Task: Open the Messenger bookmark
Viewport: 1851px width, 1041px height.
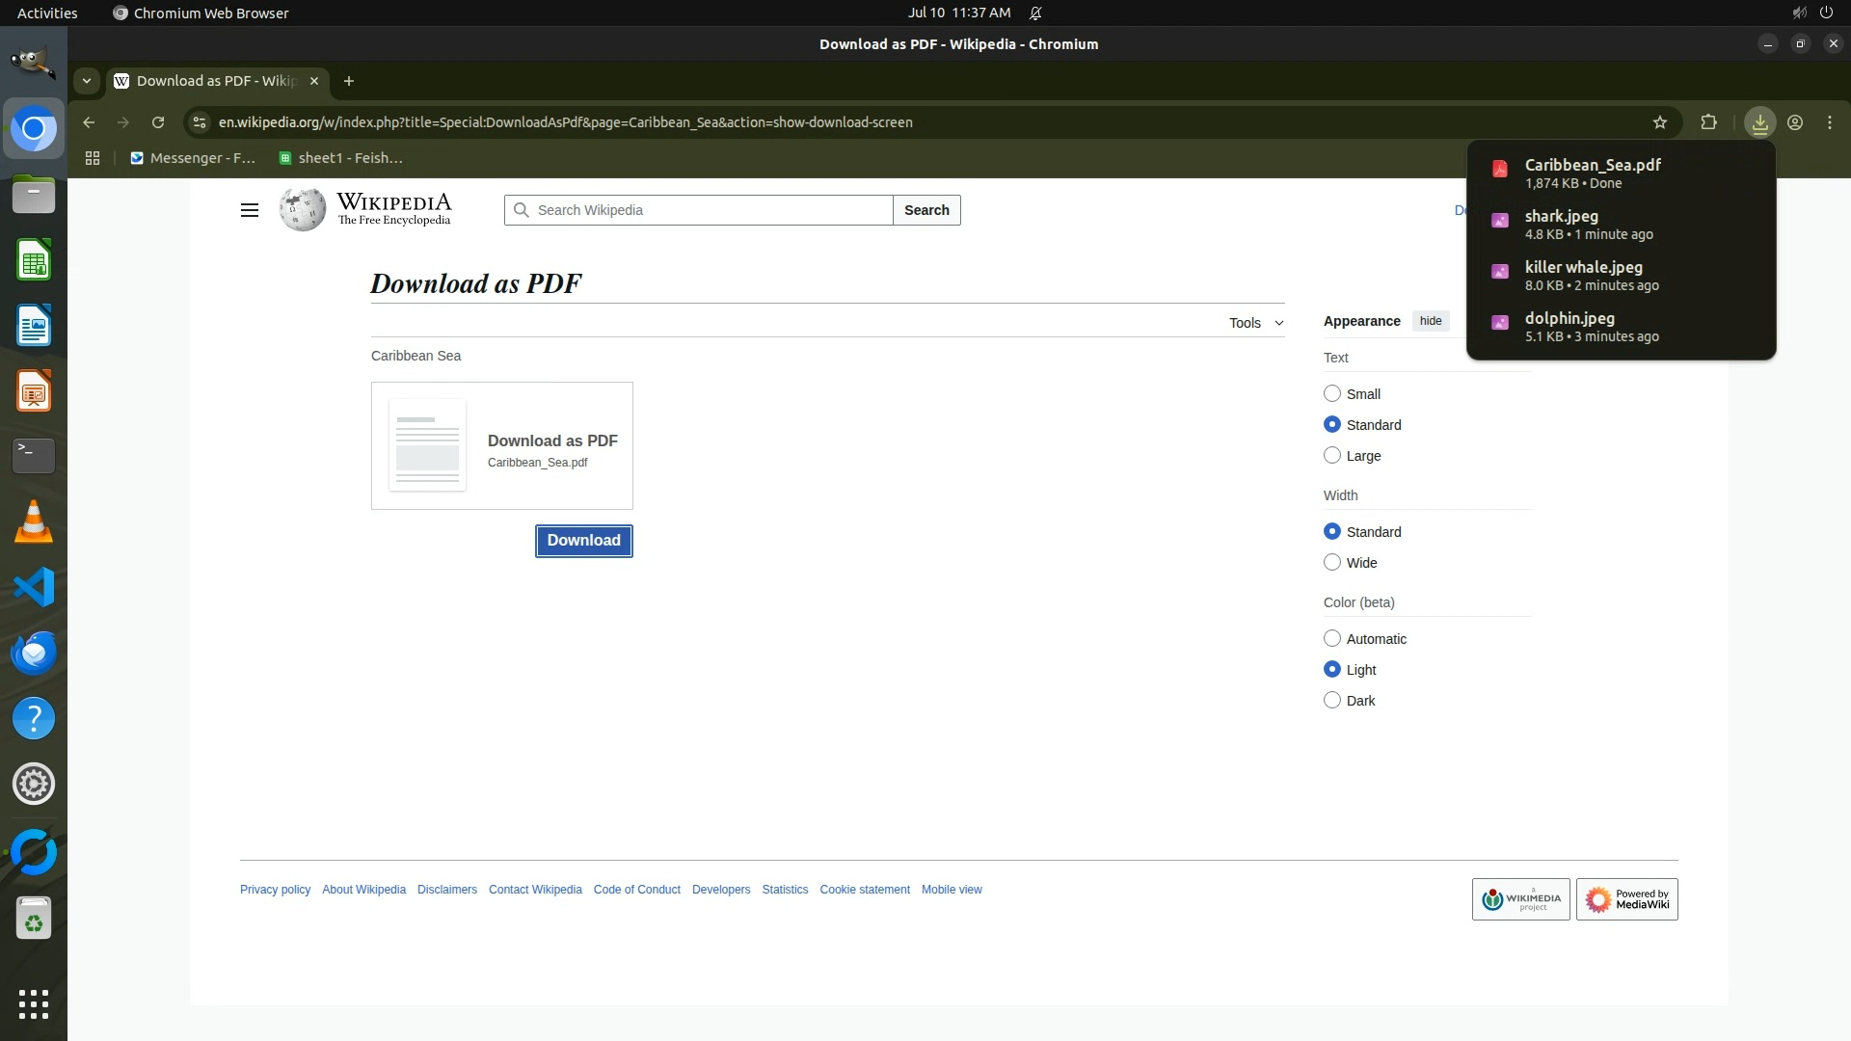Action: click(193, 158)
